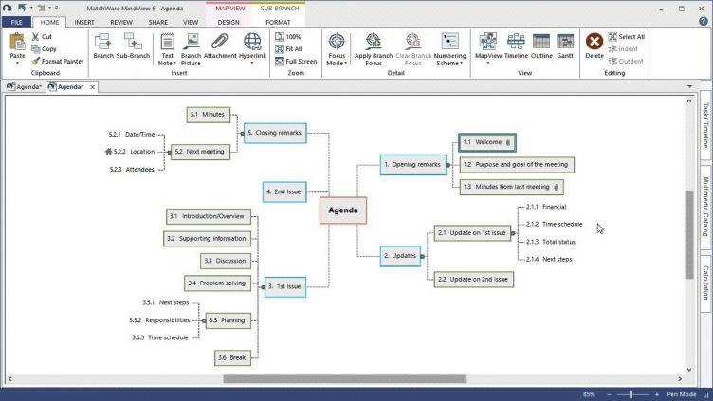Open Numbering Scheme options

(449, 49)
